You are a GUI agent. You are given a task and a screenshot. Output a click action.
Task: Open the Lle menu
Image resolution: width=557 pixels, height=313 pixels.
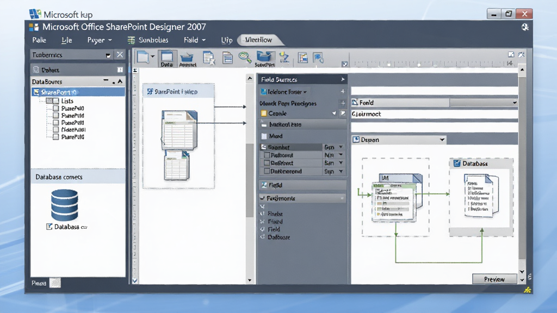(67, 40)
